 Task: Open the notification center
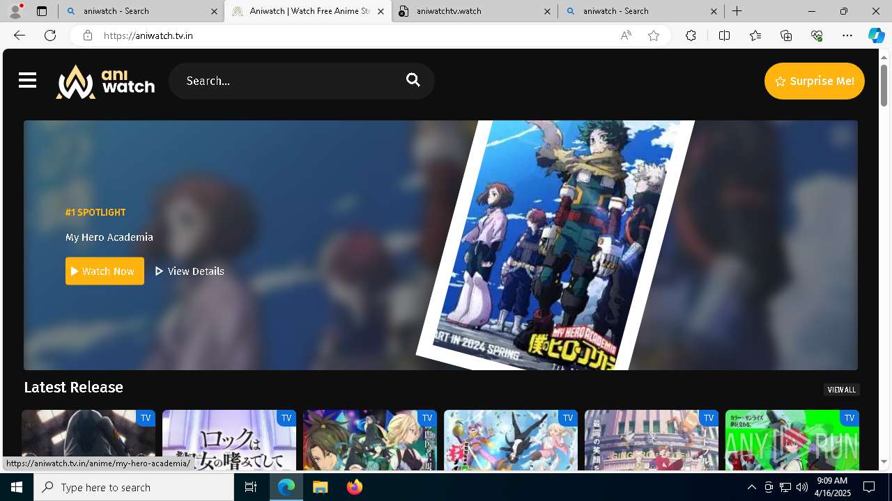pyautogui.click(x=869, y=487)
